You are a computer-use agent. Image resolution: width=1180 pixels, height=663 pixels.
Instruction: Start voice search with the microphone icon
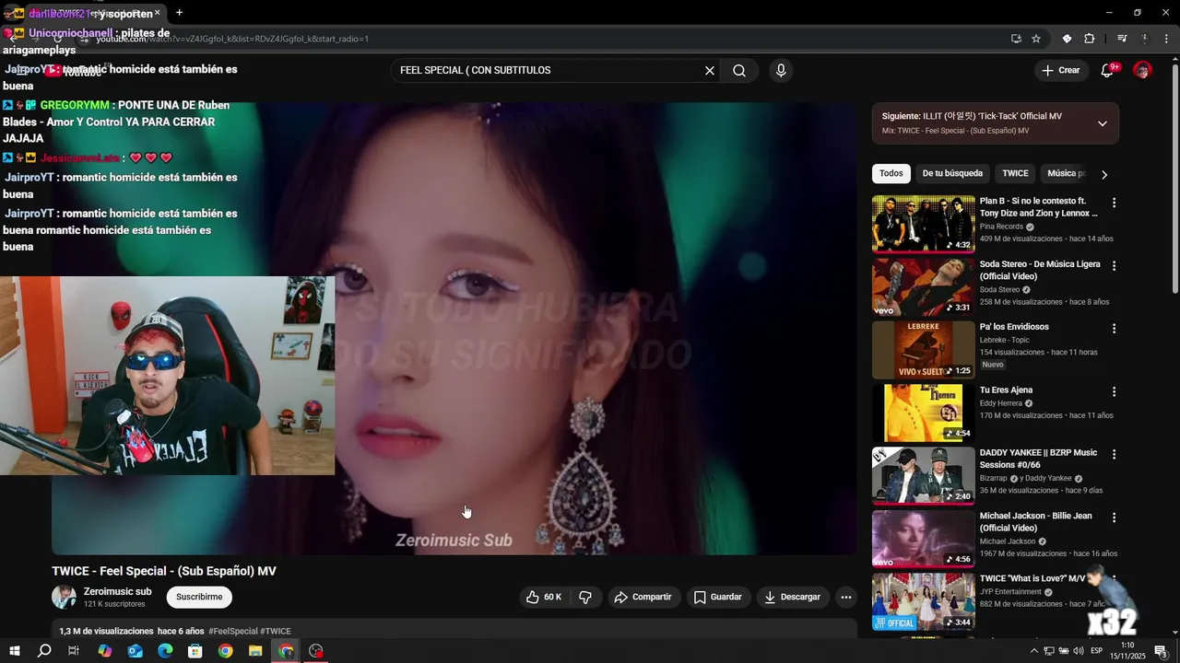tap(781, 71)
